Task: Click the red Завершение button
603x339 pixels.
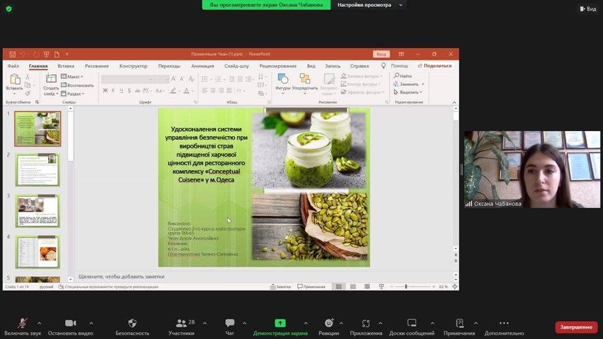Action: (576, 327)
